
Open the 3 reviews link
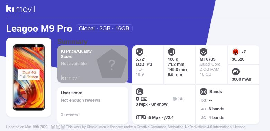tap(70, 114)
